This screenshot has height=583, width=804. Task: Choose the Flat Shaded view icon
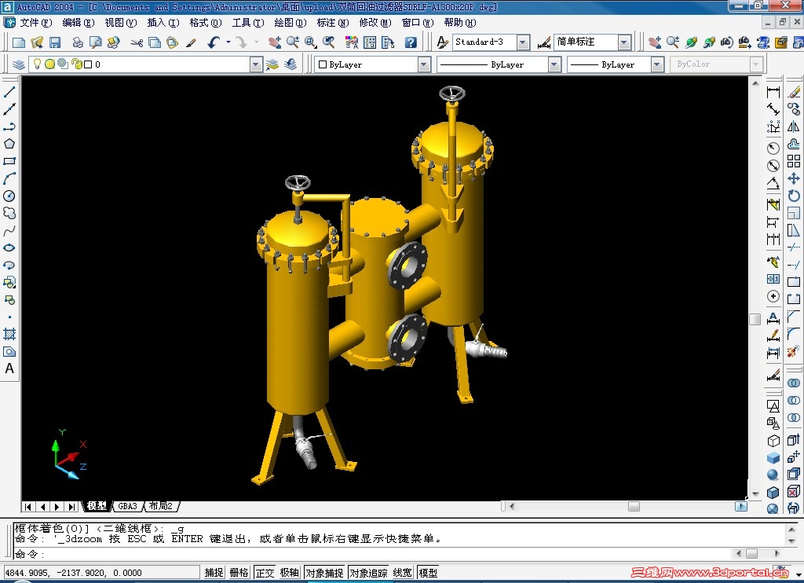click(x=773, y=458)
